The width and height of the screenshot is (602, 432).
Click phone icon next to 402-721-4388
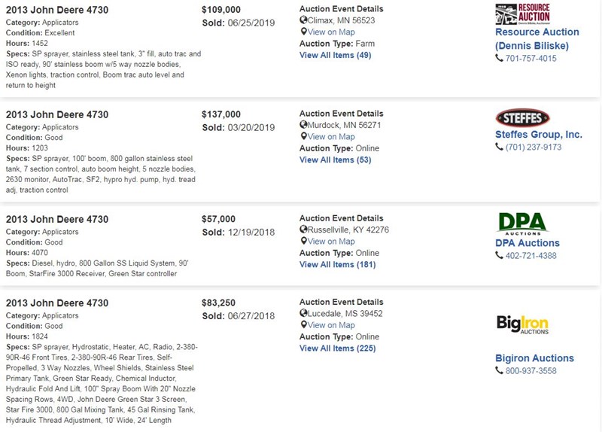(499, 255)
